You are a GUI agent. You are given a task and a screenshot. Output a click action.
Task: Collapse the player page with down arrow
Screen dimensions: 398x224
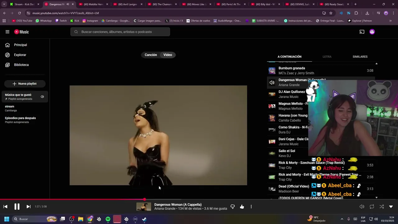(x=391, y=207)
